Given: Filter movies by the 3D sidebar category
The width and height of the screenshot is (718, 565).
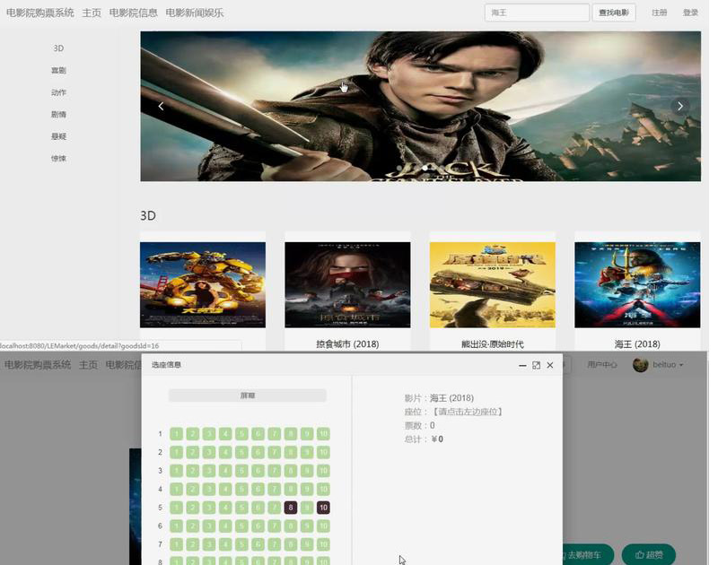Looking at the screenshot, I should coord(58,48).
